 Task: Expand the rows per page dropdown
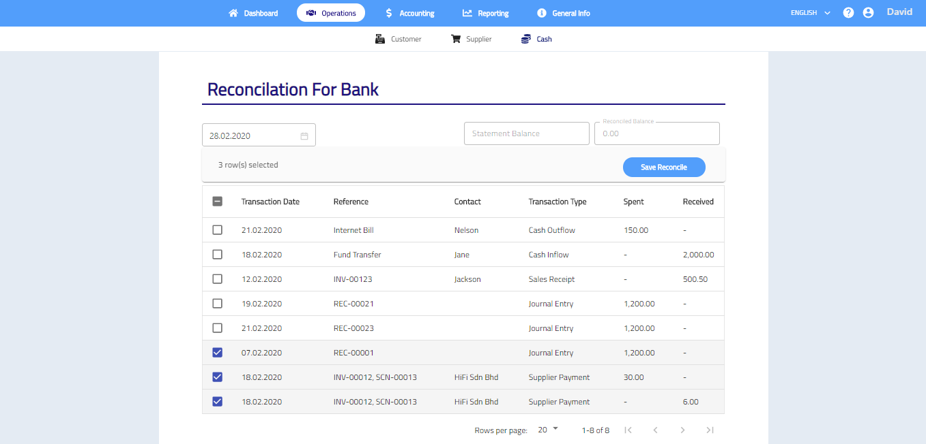click(x=547, y=430)
